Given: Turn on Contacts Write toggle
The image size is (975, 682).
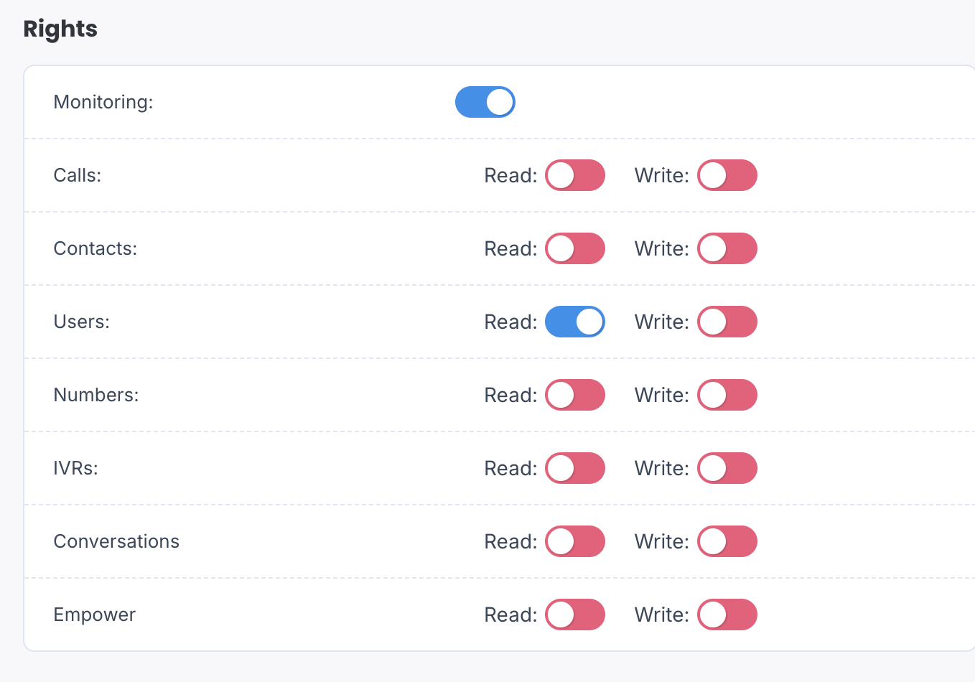Looking at the screenshot, I should [x=727, y=248].
